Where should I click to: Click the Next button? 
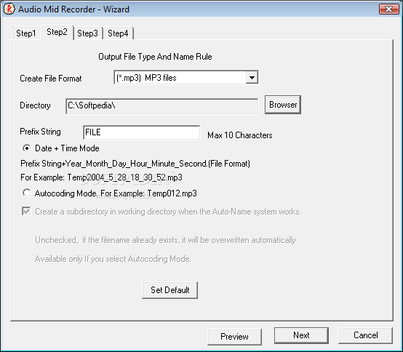click(301, 335)
